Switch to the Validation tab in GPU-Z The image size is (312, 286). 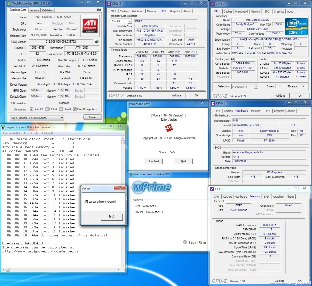point(47,10)
